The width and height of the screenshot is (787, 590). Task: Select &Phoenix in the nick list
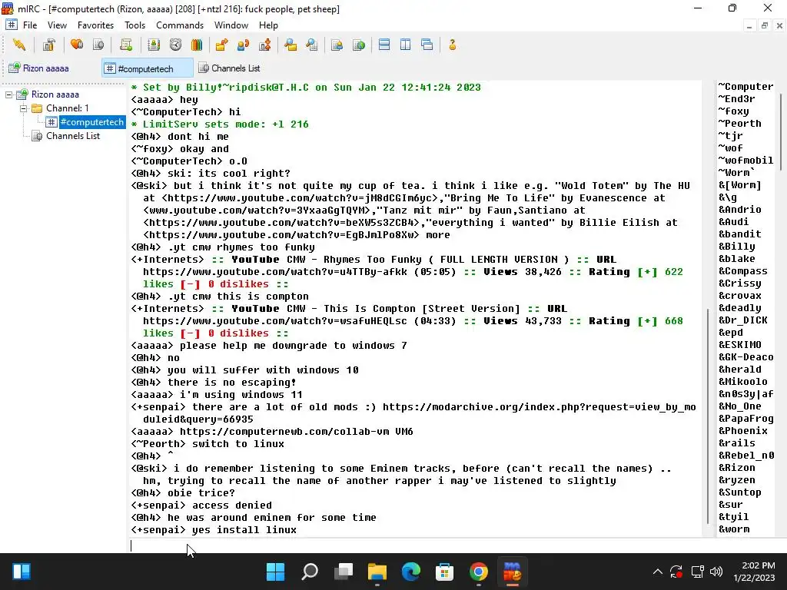pyautogui.click(x=743, y=430)
